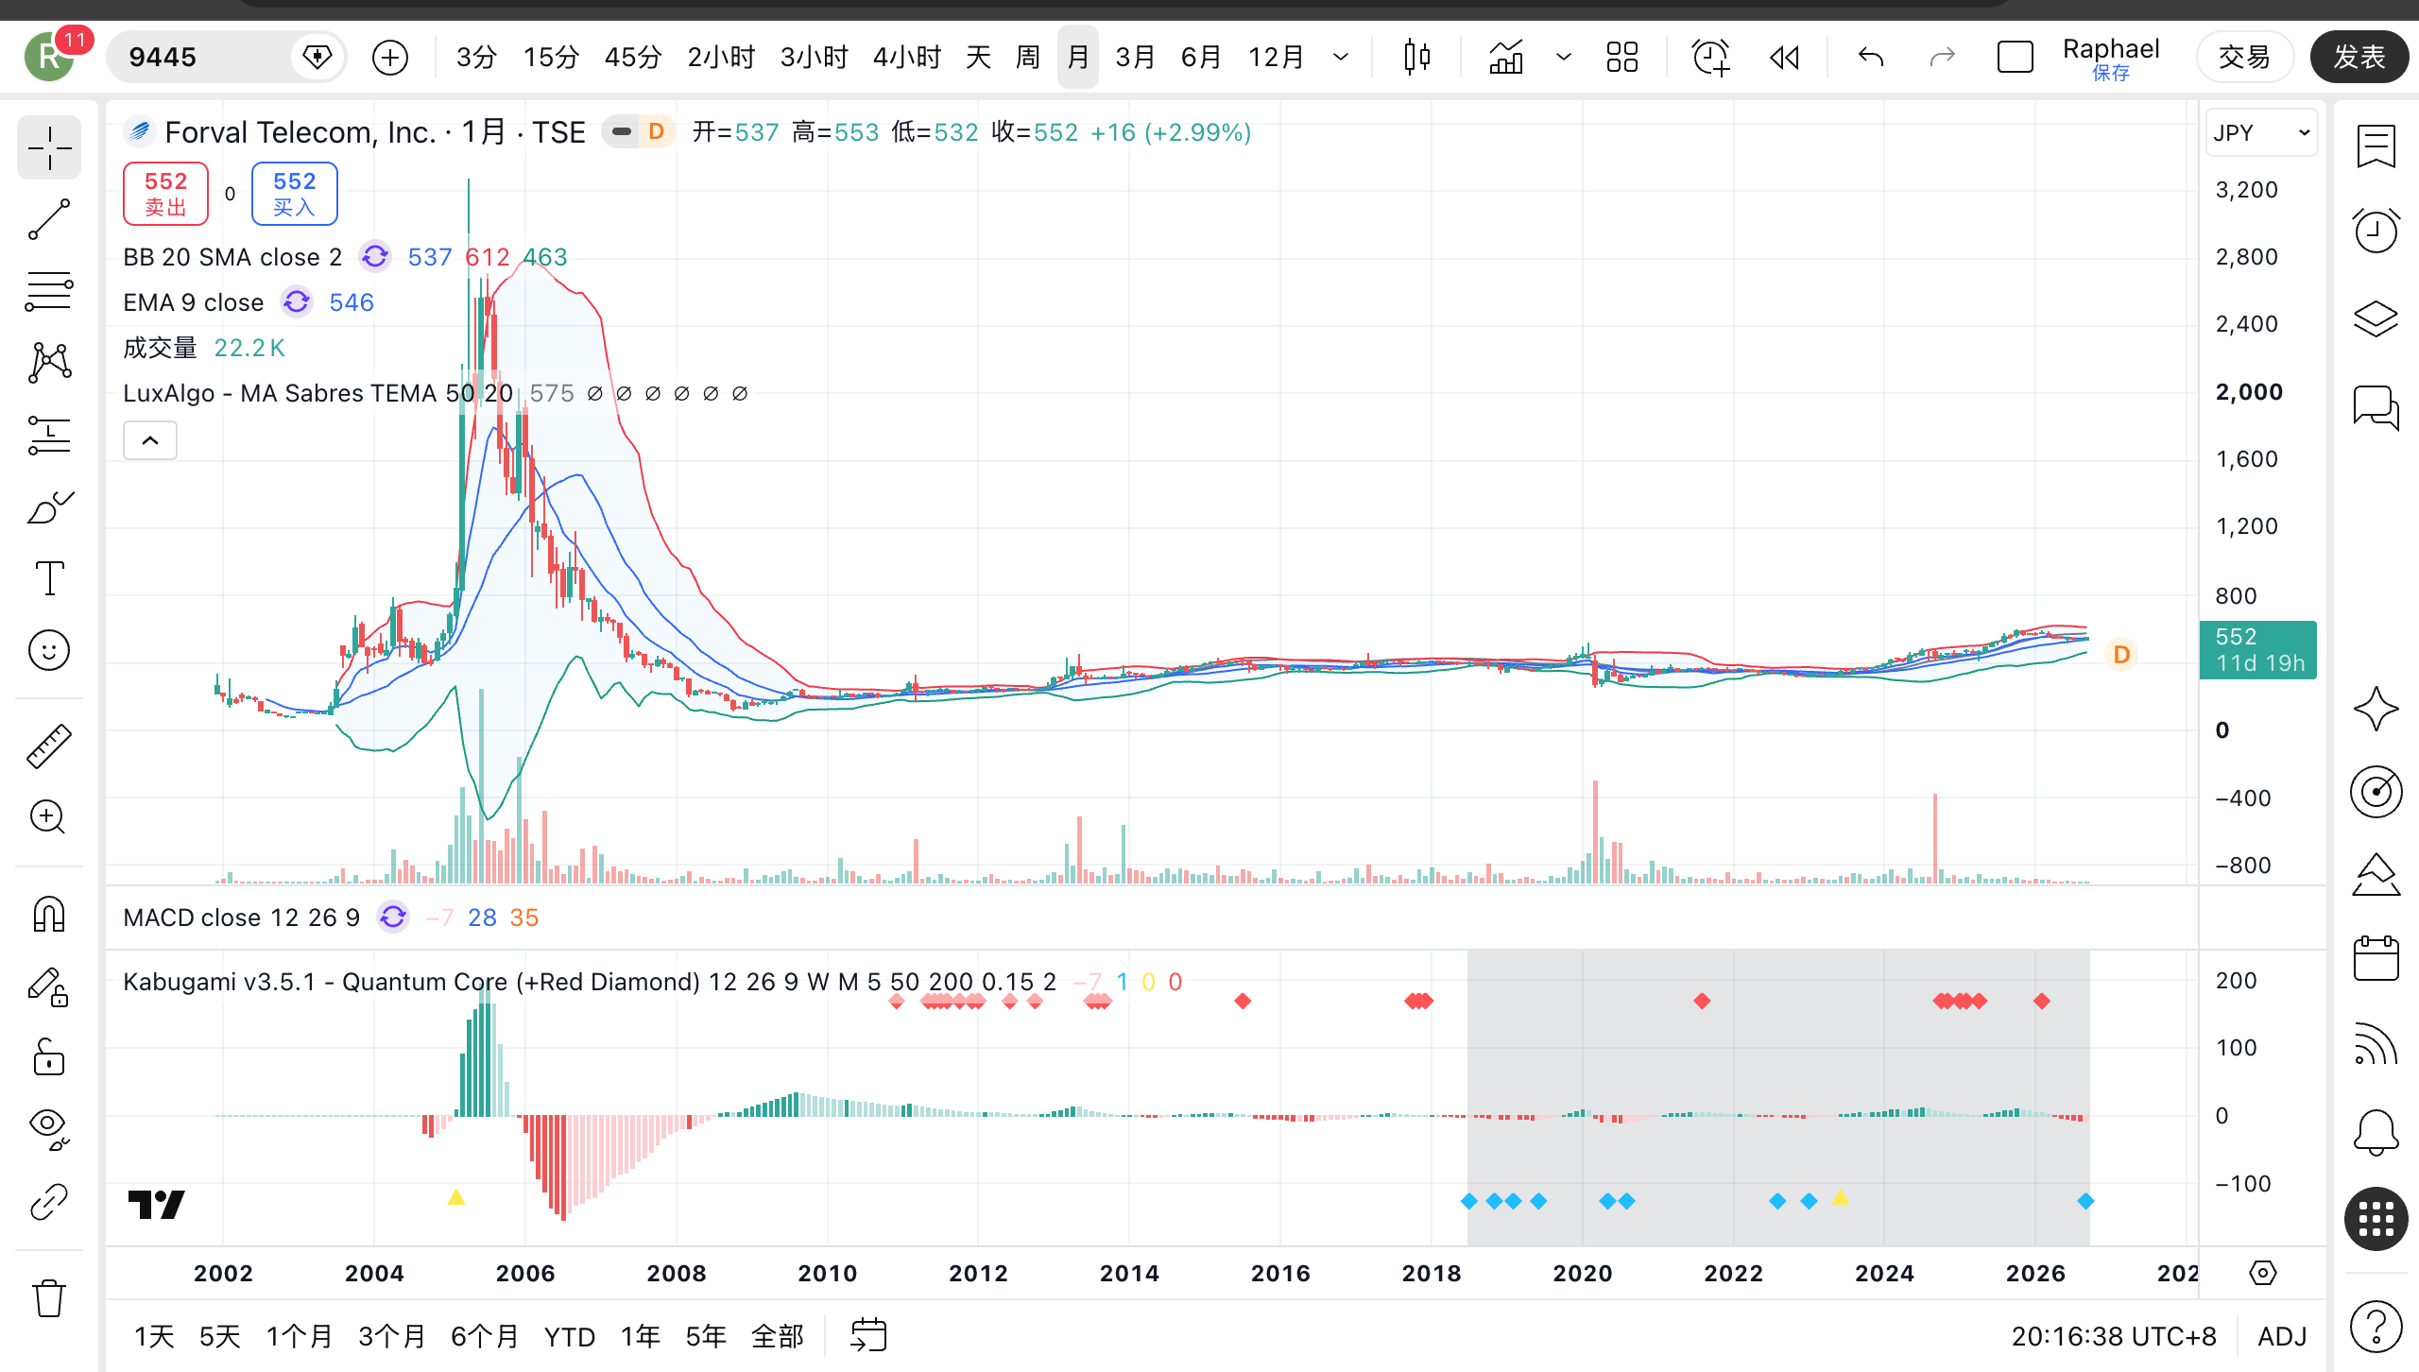
Task: Open the sparkle AI assistant icon
Action: pos(2376,709)
